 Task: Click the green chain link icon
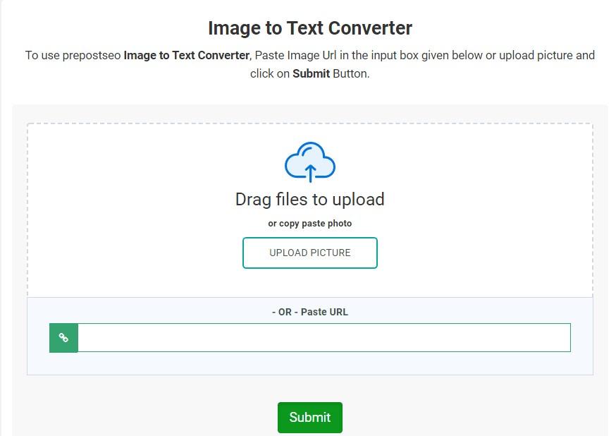click(x=63, y=338)
